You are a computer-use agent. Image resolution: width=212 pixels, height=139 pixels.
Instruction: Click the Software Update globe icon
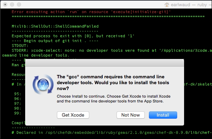tap(43, 84)
